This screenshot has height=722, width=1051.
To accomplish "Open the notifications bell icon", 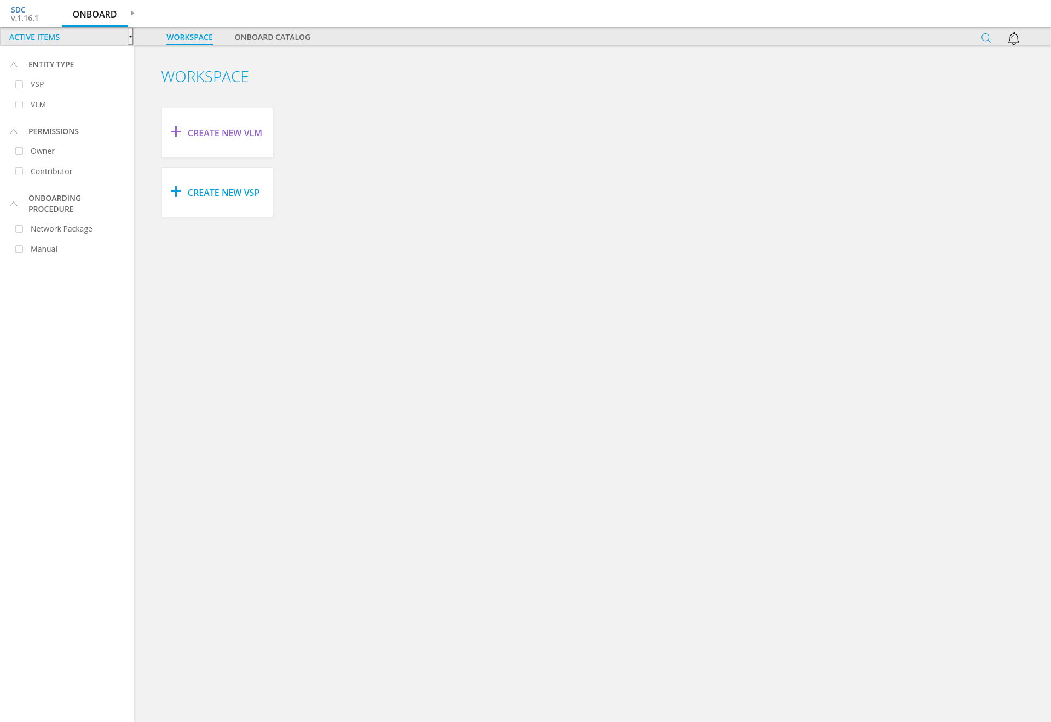I will point(1014,38).
